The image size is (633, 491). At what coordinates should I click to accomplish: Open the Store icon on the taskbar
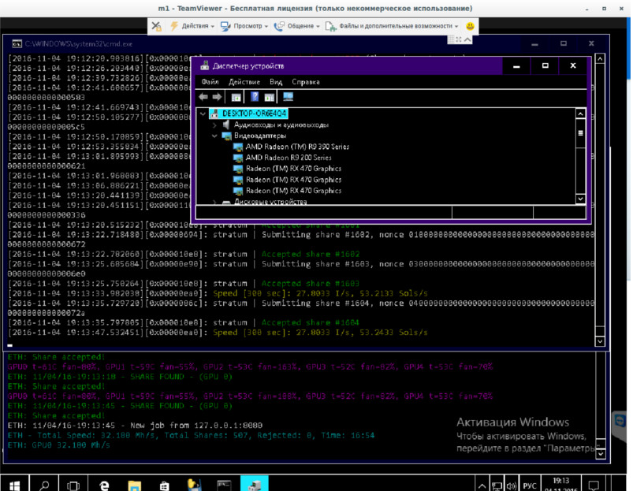[164, 485]
